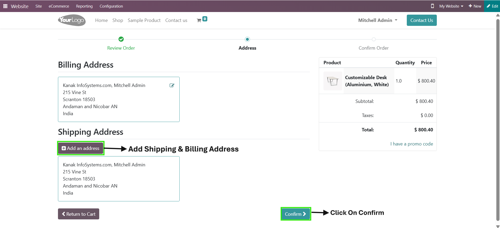Image resolution: width=500 pixels, height=228 pixels.
Task: Expand Mitchell Admin user dropdown
Action: tap(378, 20)
